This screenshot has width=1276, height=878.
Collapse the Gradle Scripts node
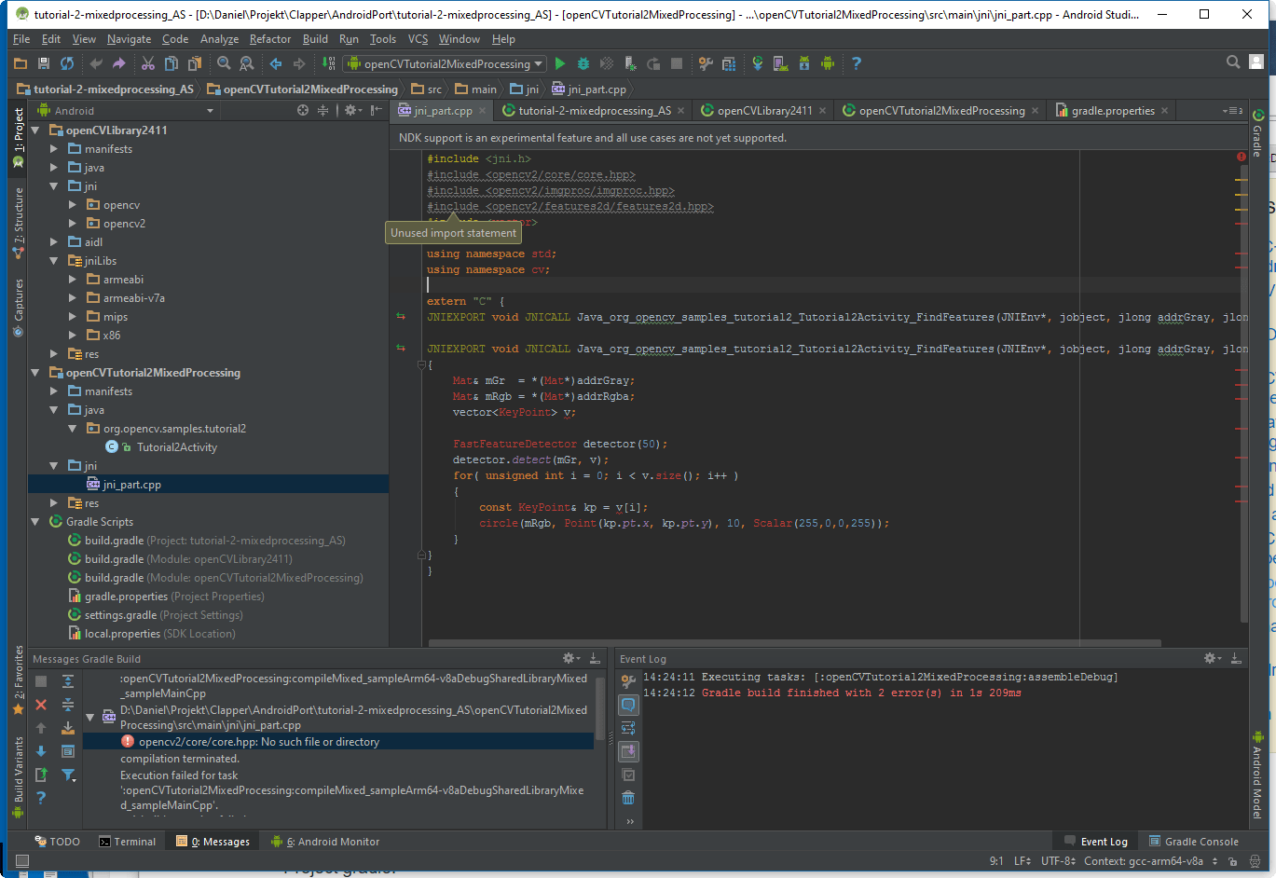click(35, 522)
